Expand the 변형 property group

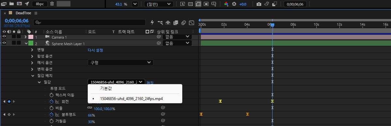coord(32,50)
